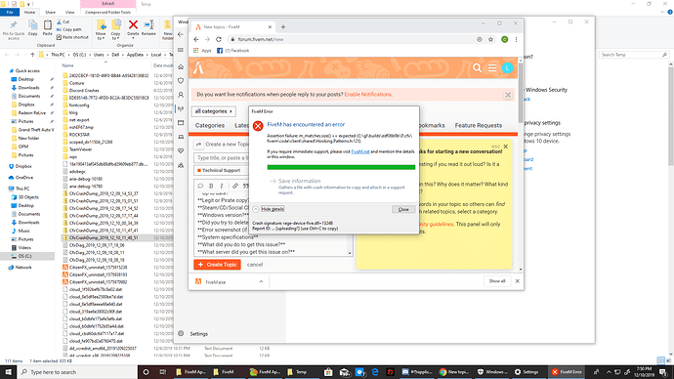Click Enable Notifications link

click(368, 94)
